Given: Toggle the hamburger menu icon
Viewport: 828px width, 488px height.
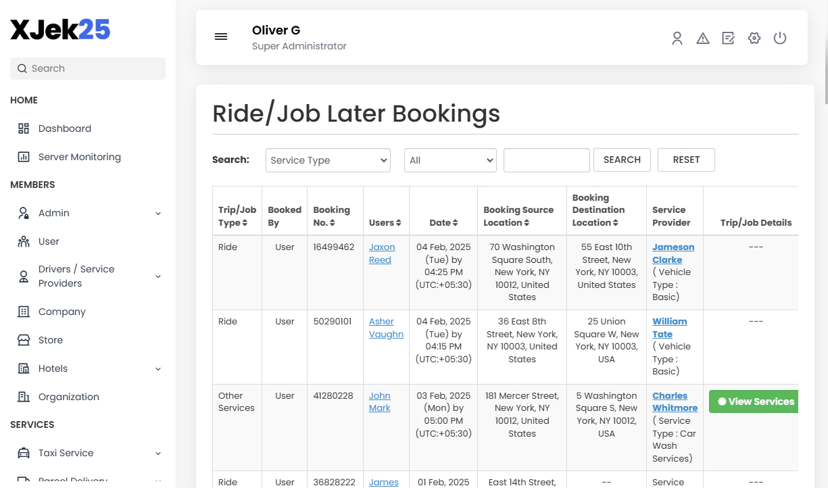Looking at the screenshot, I should point(221,36).
